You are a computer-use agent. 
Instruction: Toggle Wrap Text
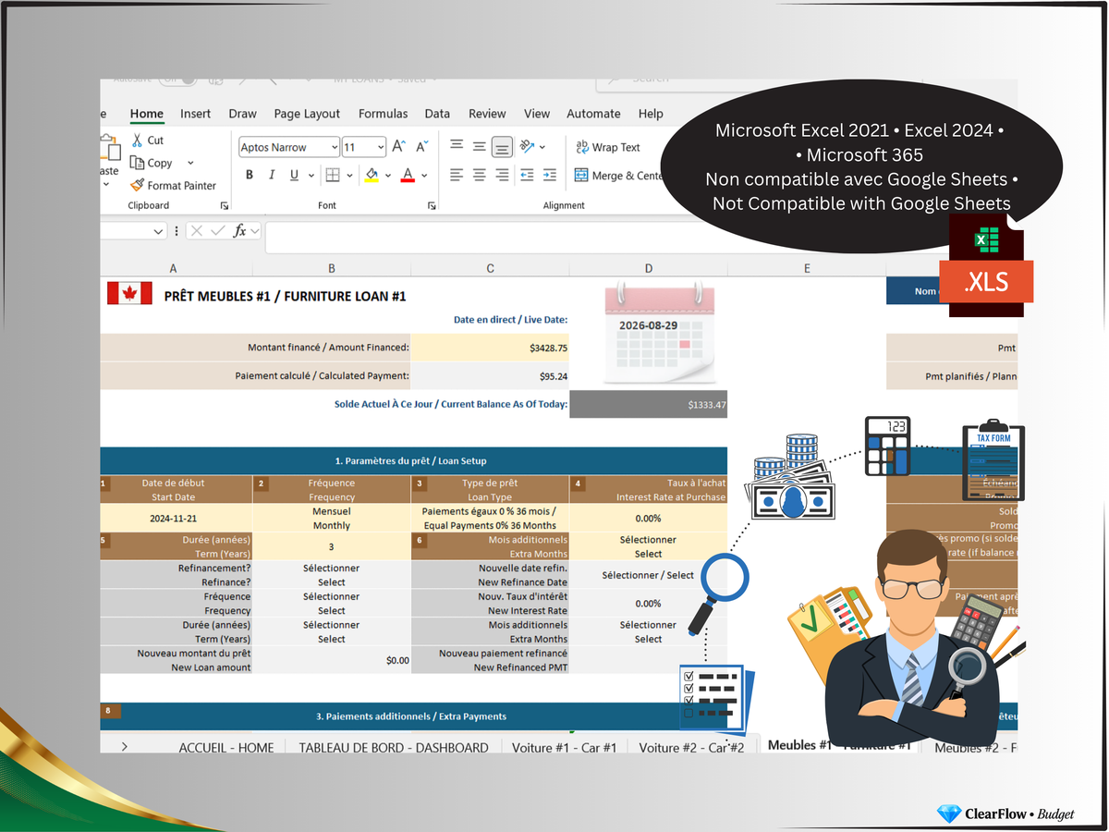607,147
